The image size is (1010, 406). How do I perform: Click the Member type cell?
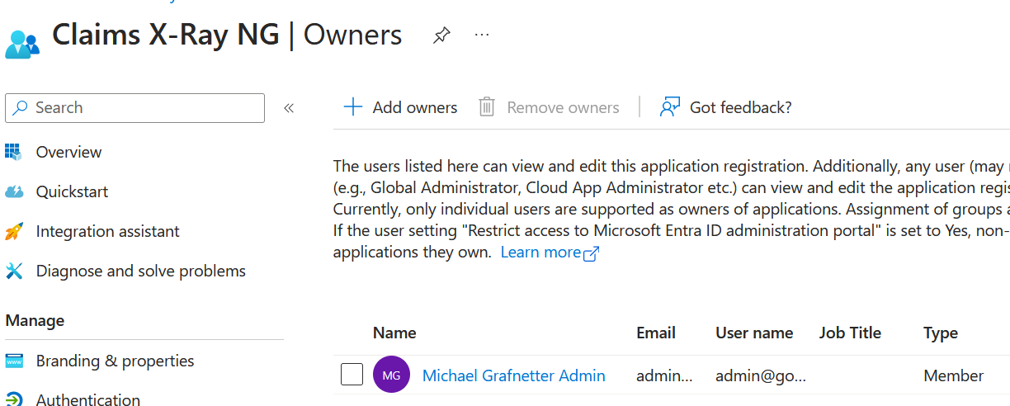click(953, 375)
